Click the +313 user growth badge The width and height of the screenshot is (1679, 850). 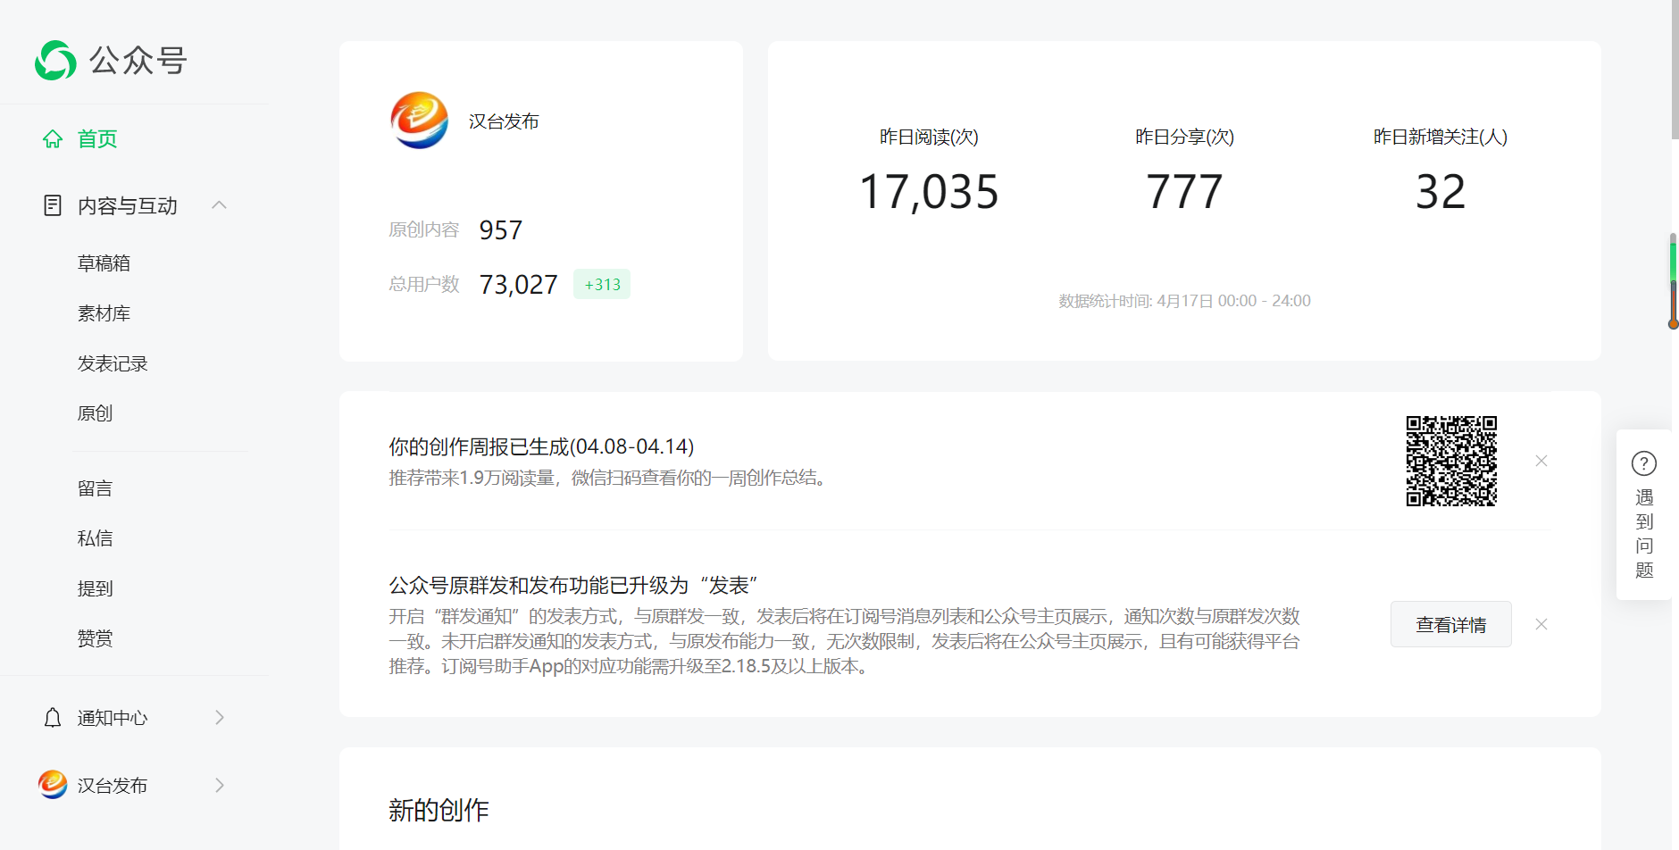pos(602,284)
